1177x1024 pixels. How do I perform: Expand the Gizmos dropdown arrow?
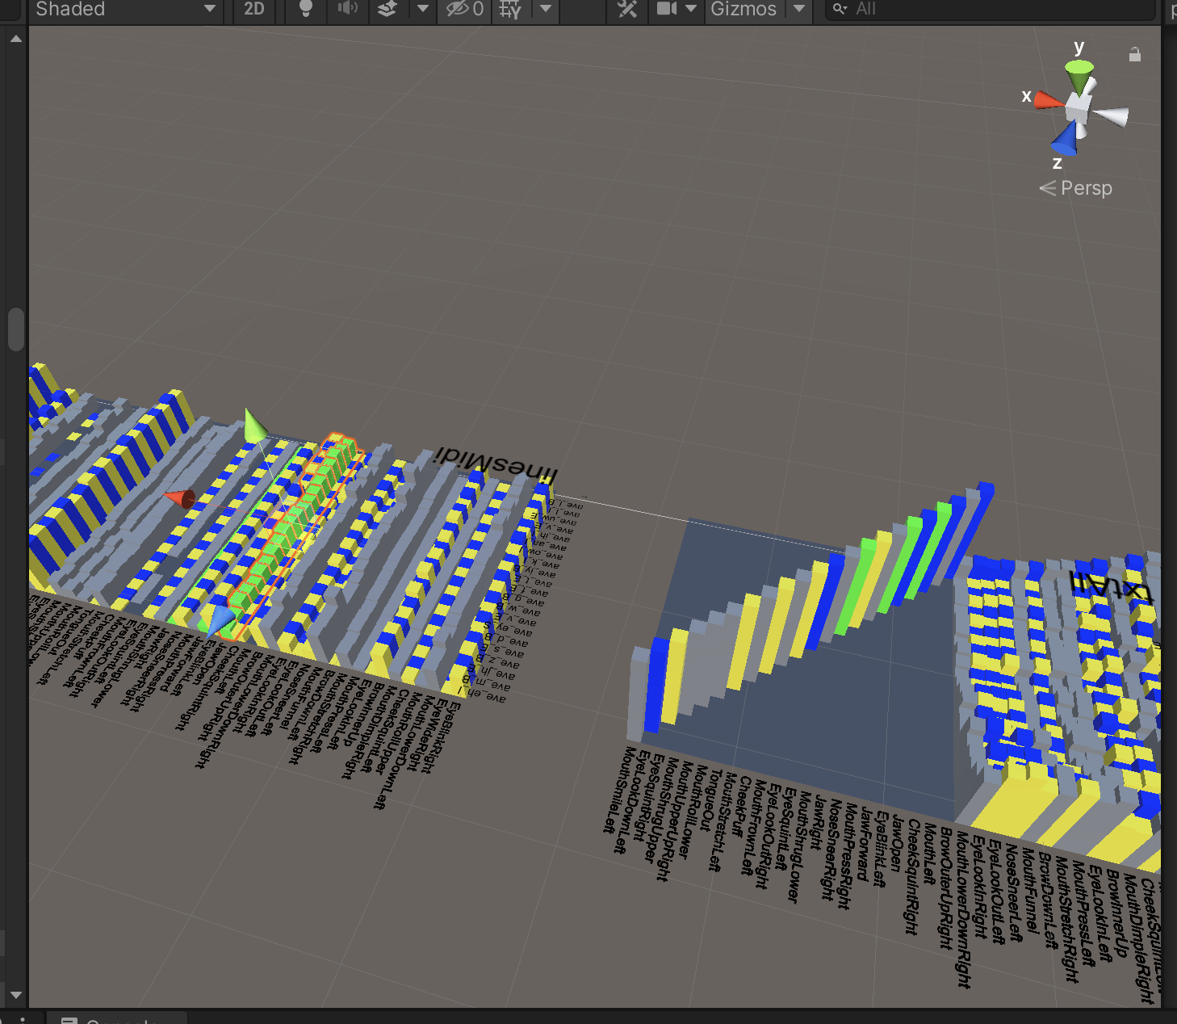click(798, 9)
